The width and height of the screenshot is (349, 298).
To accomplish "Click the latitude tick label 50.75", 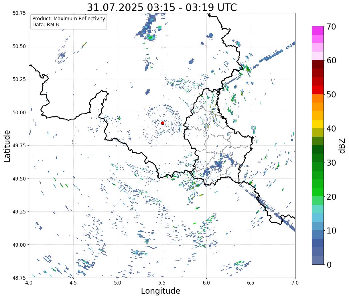I will click(19, 13).
